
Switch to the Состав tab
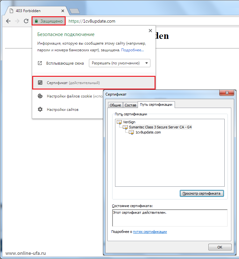coord(130,105)
